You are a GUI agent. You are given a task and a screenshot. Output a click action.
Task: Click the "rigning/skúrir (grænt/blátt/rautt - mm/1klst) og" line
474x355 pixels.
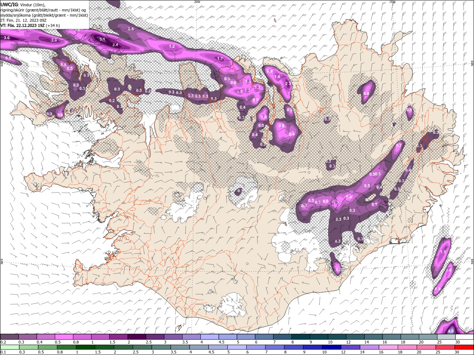coord(43,10)
